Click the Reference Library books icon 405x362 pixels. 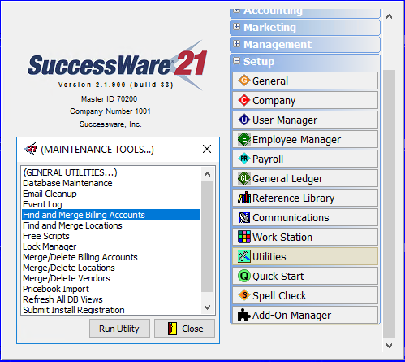click(x=244, y=198)
